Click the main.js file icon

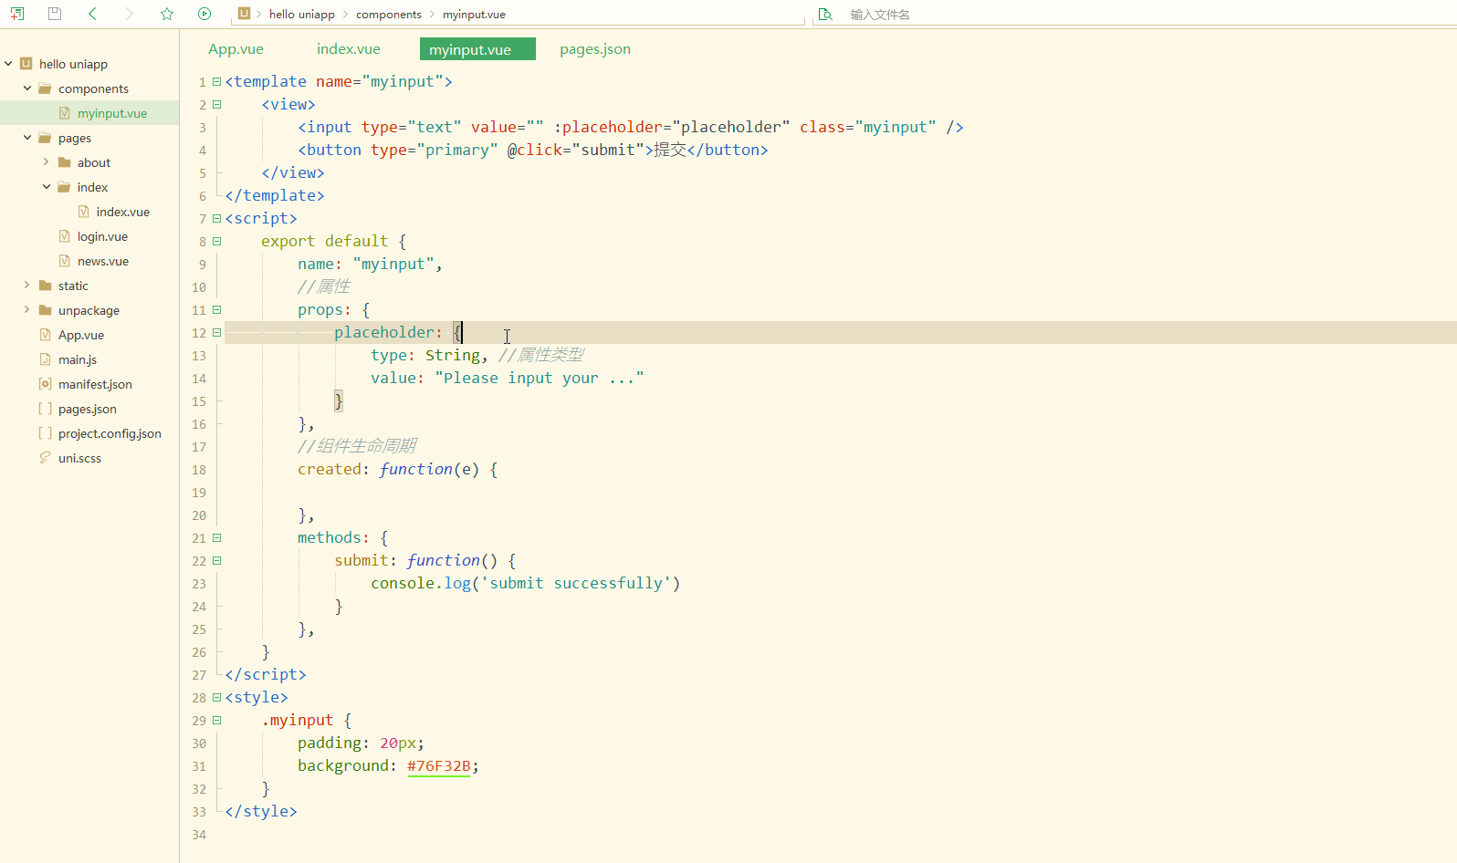pos(46,359)
